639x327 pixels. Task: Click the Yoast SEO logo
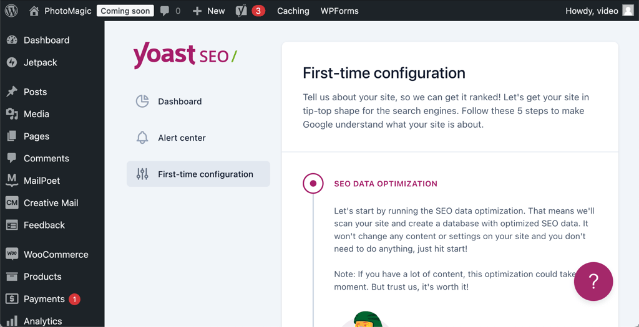coord(185,57)
